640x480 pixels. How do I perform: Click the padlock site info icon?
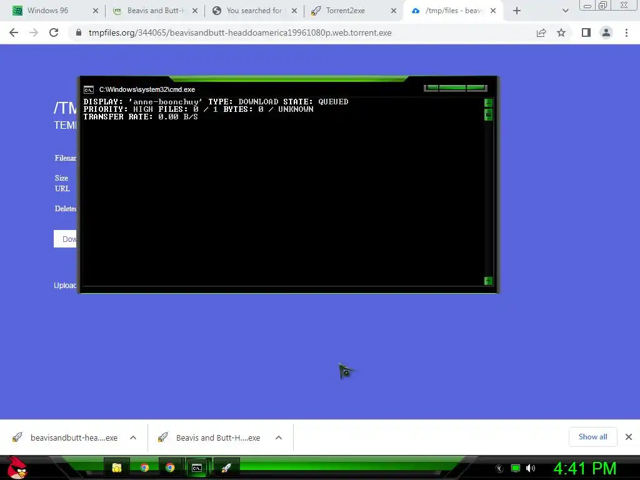click(x=79, y=32)
